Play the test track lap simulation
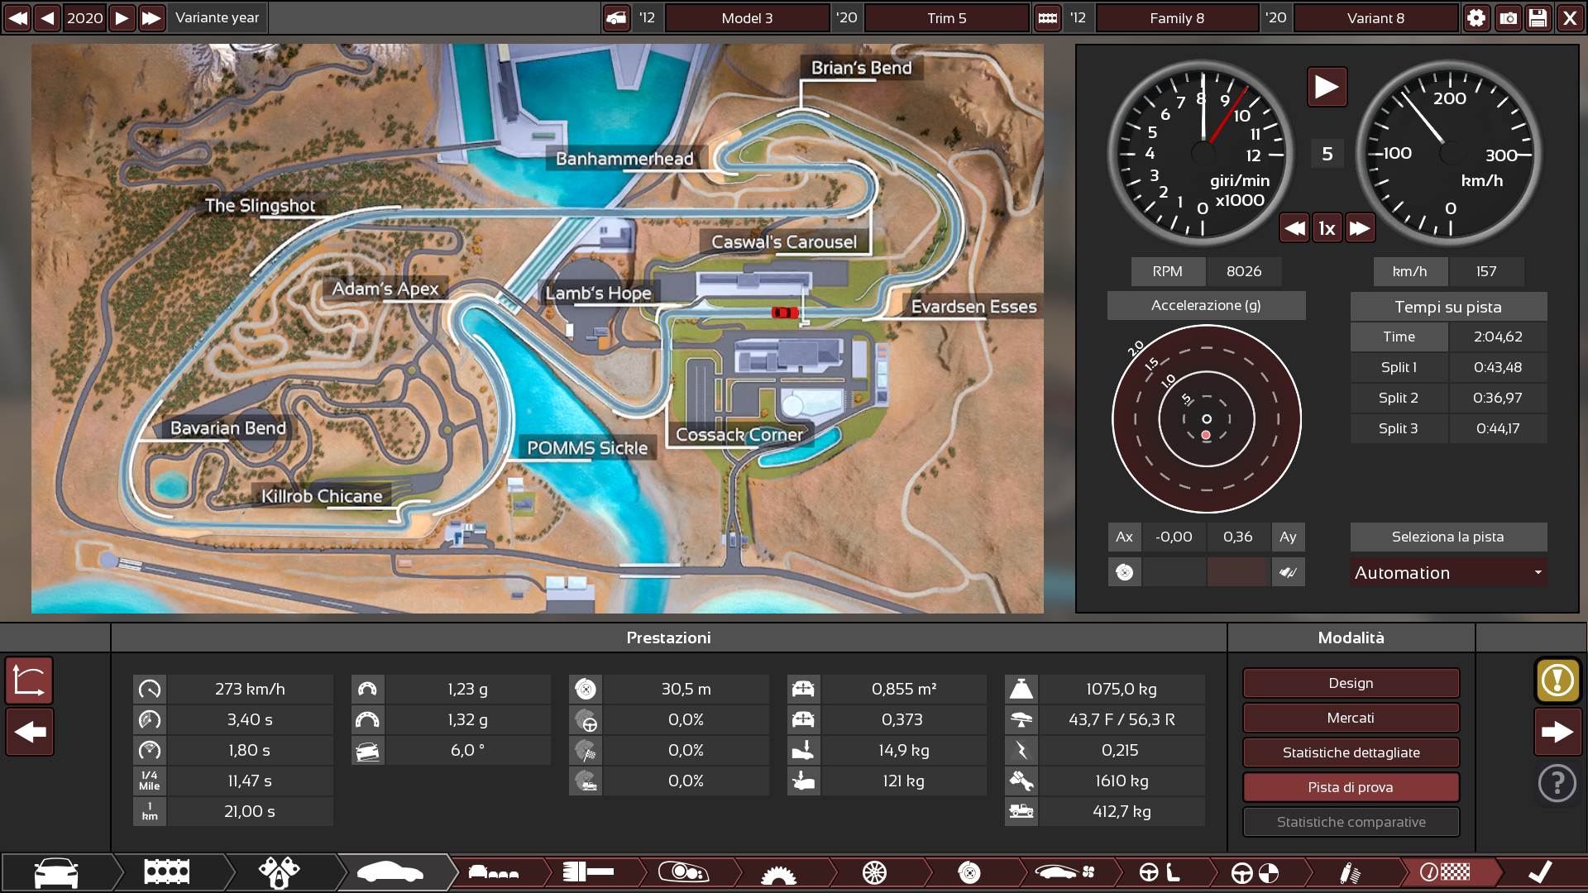This screenshot has width=1588, height=893. pyautogui.click(x=1327, y=87)
